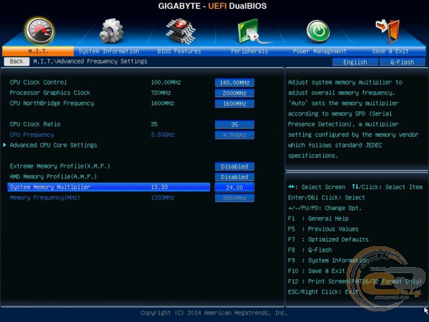Select the Save & Exit tab

[390, 51]
